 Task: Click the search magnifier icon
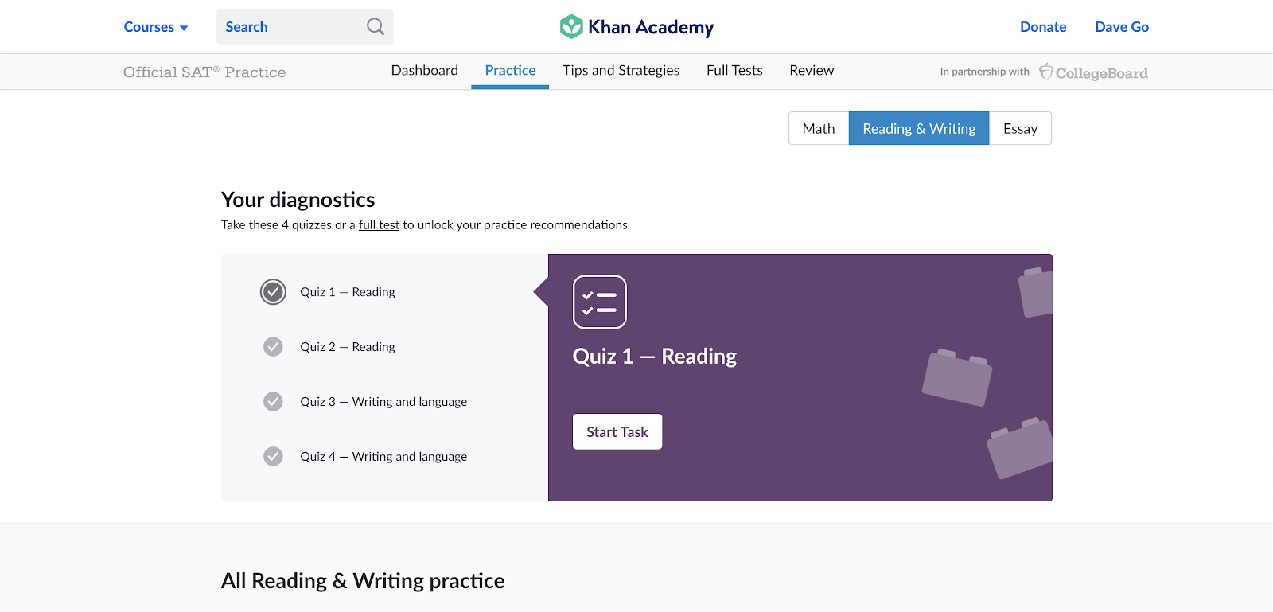pos(376,27)
